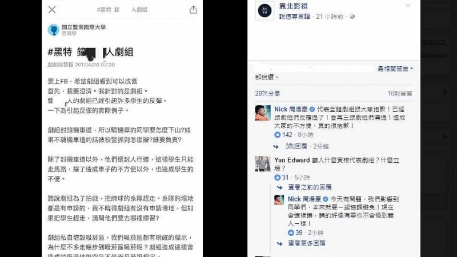Click the globe public privacy icon

click(352, 17)
